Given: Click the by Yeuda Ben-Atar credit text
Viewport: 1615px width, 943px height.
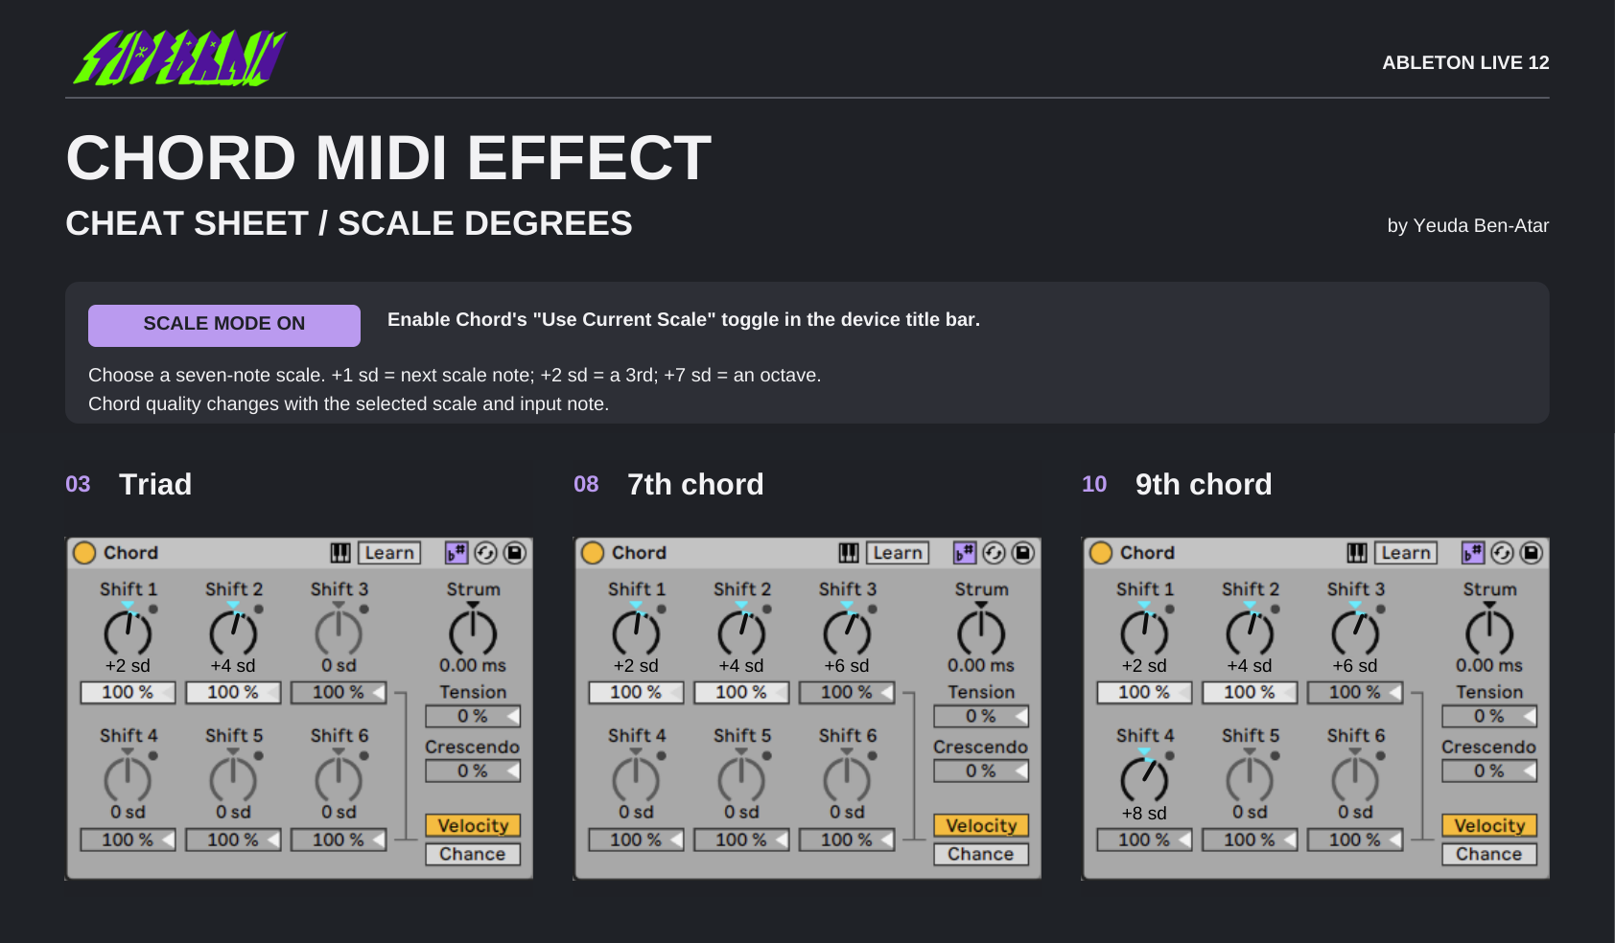Looking at the screenshot, I should pos(1468,225).
